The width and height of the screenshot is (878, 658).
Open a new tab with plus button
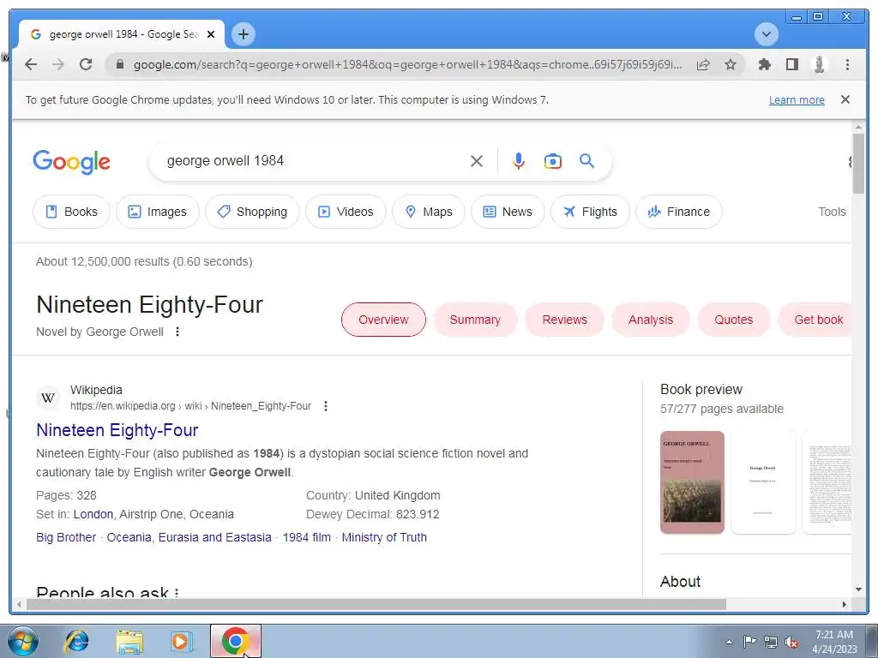[243, 34]
